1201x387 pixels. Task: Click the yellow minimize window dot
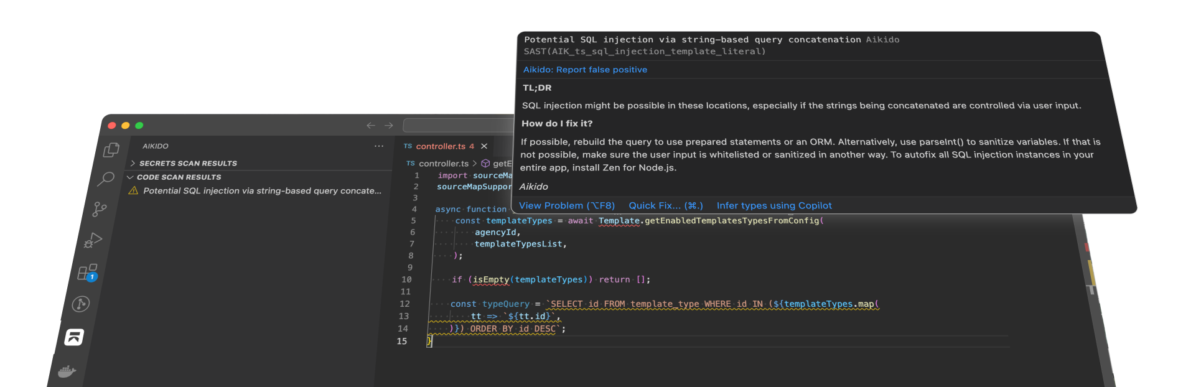click(126, 125)
